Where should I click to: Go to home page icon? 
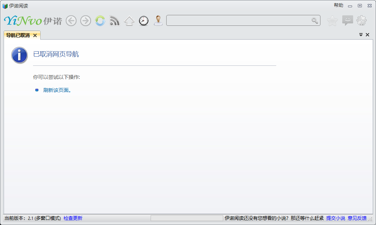click(x=129, y=21)
